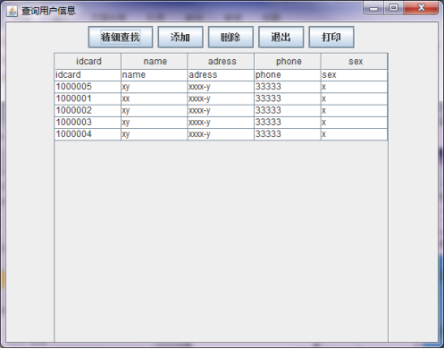The width and height of the screenshot is (444, 349).
Task: Click name cell 'xx' in row 1000001
Action: coord(155,98)
